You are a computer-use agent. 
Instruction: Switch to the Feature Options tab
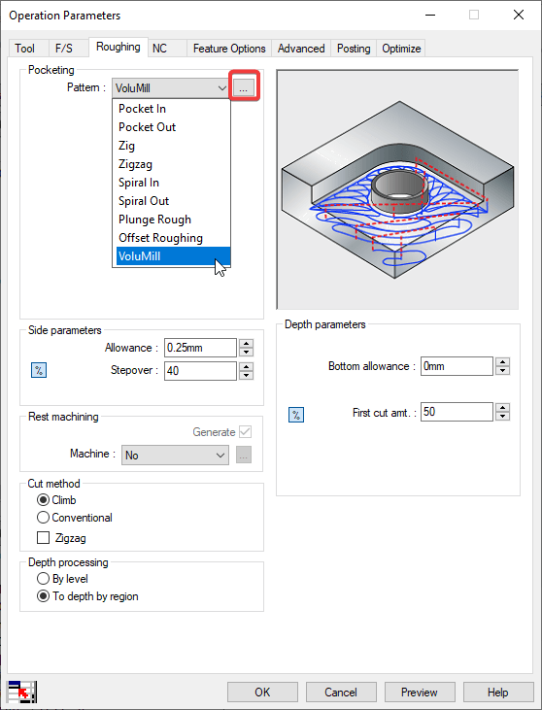click(229, 49)
